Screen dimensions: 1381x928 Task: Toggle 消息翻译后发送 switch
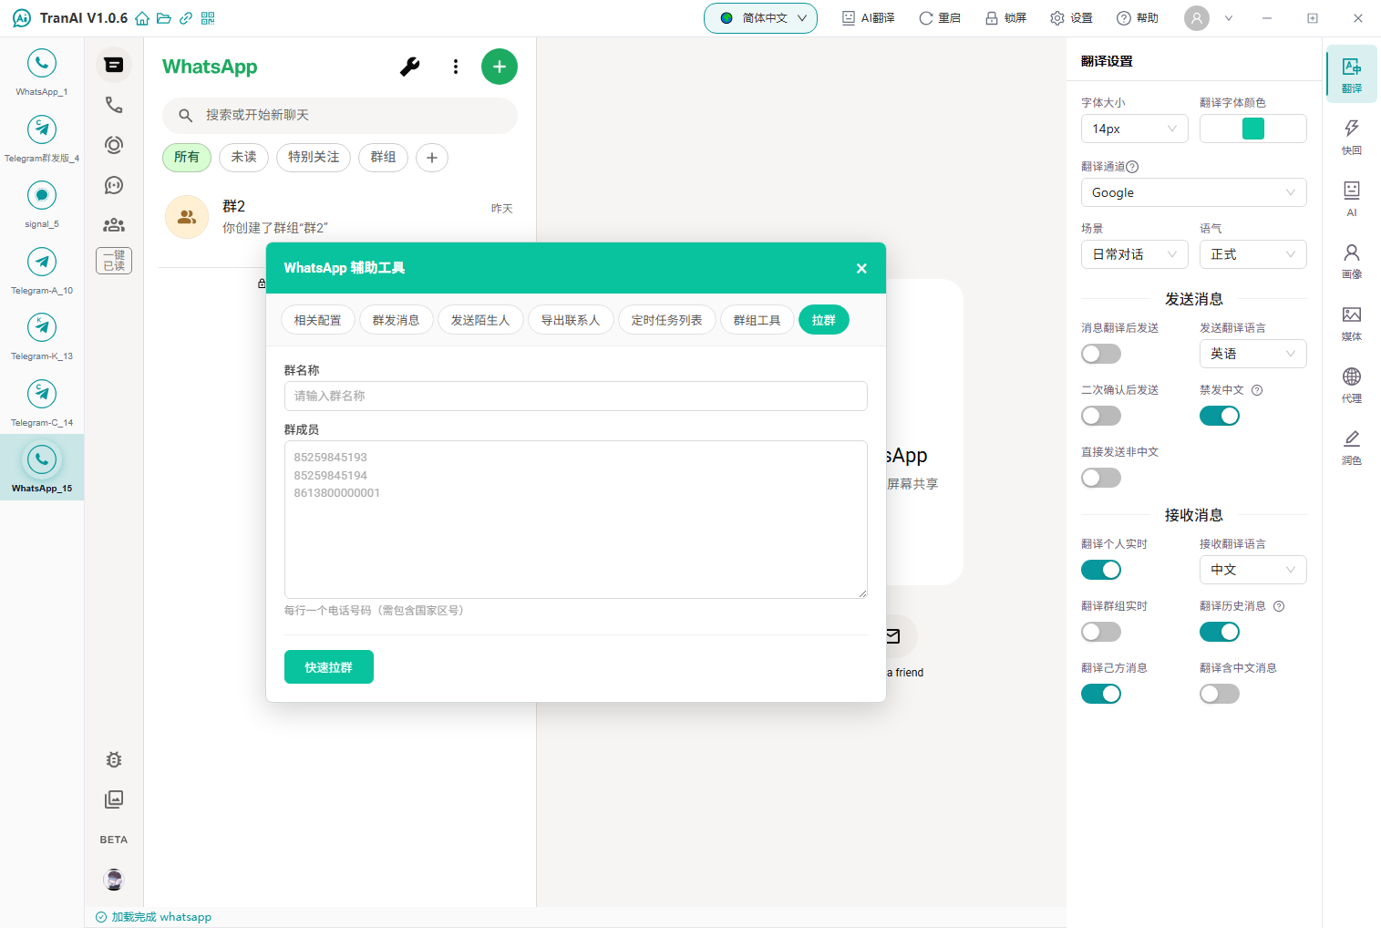point(1101,354)
